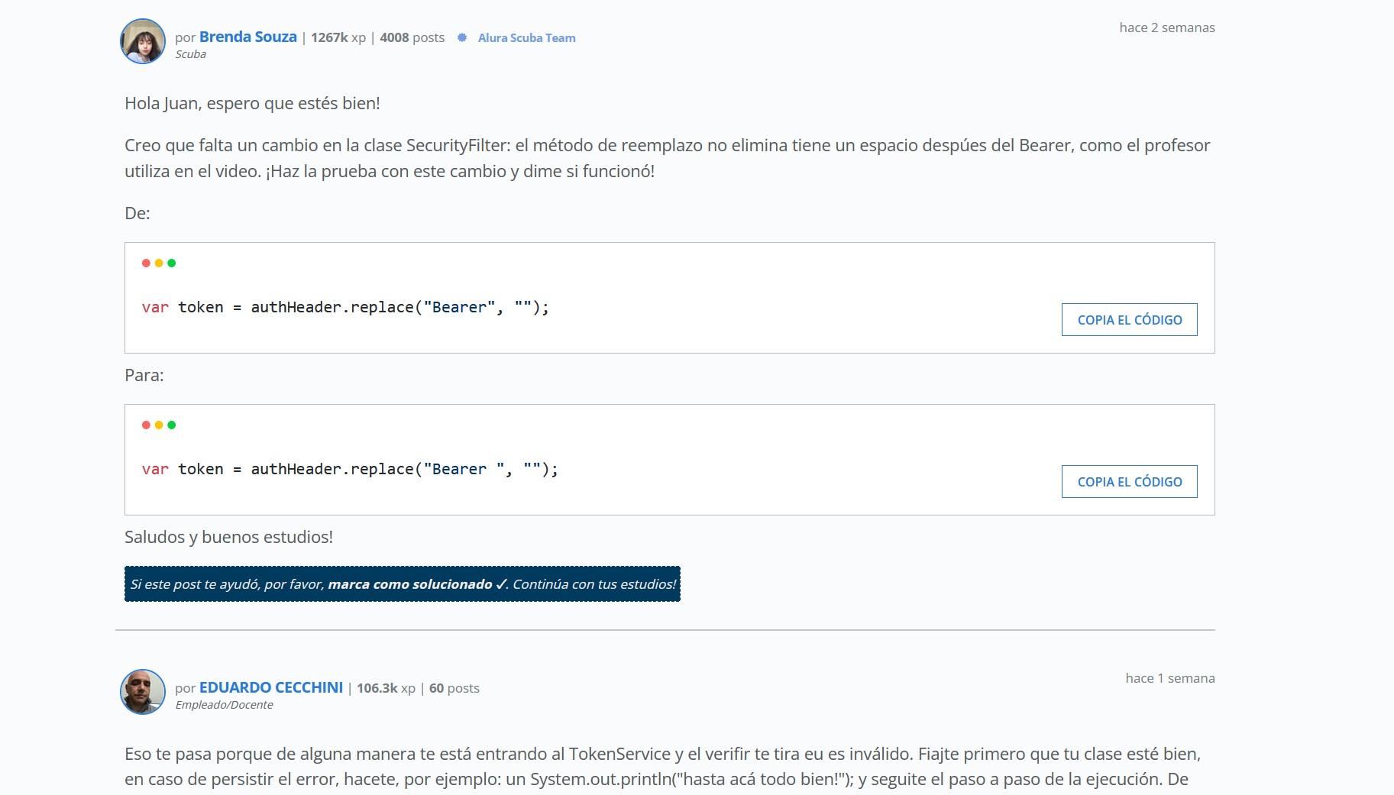Click the second code block's window dots

pos(159,425)
